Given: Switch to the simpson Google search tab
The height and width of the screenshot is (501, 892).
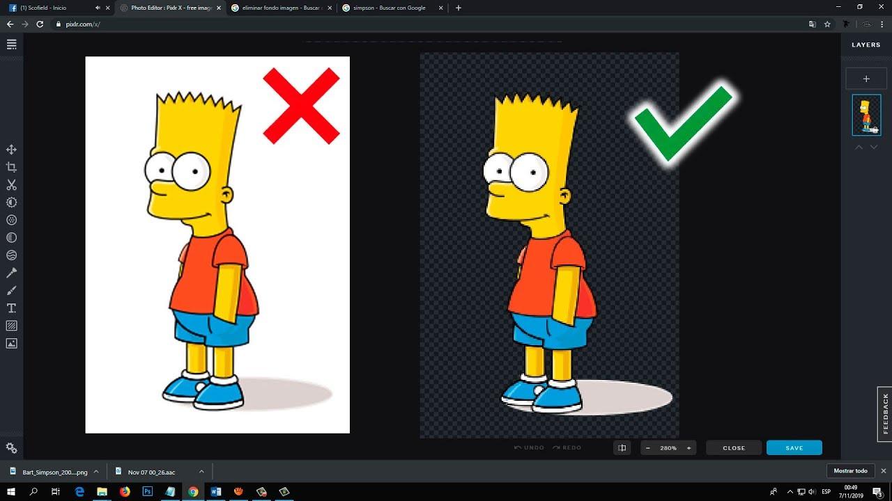Looking at the screenshot, I should (x=390, y=8).
